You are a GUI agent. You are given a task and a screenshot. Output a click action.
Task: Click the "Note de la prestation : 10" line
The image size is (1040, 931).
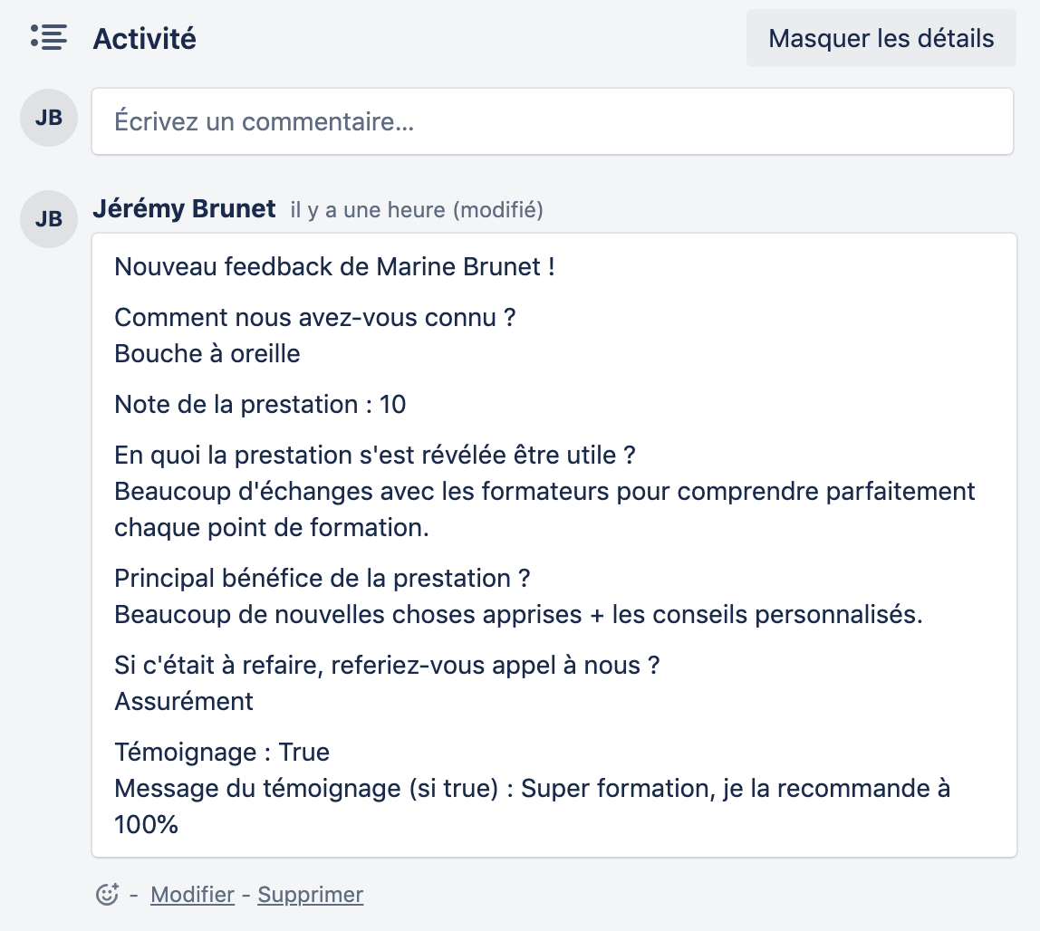click(260, 404)
